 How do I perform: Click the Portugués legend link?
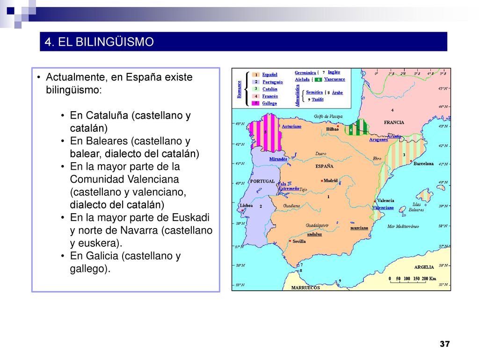[x=273, y=82]
